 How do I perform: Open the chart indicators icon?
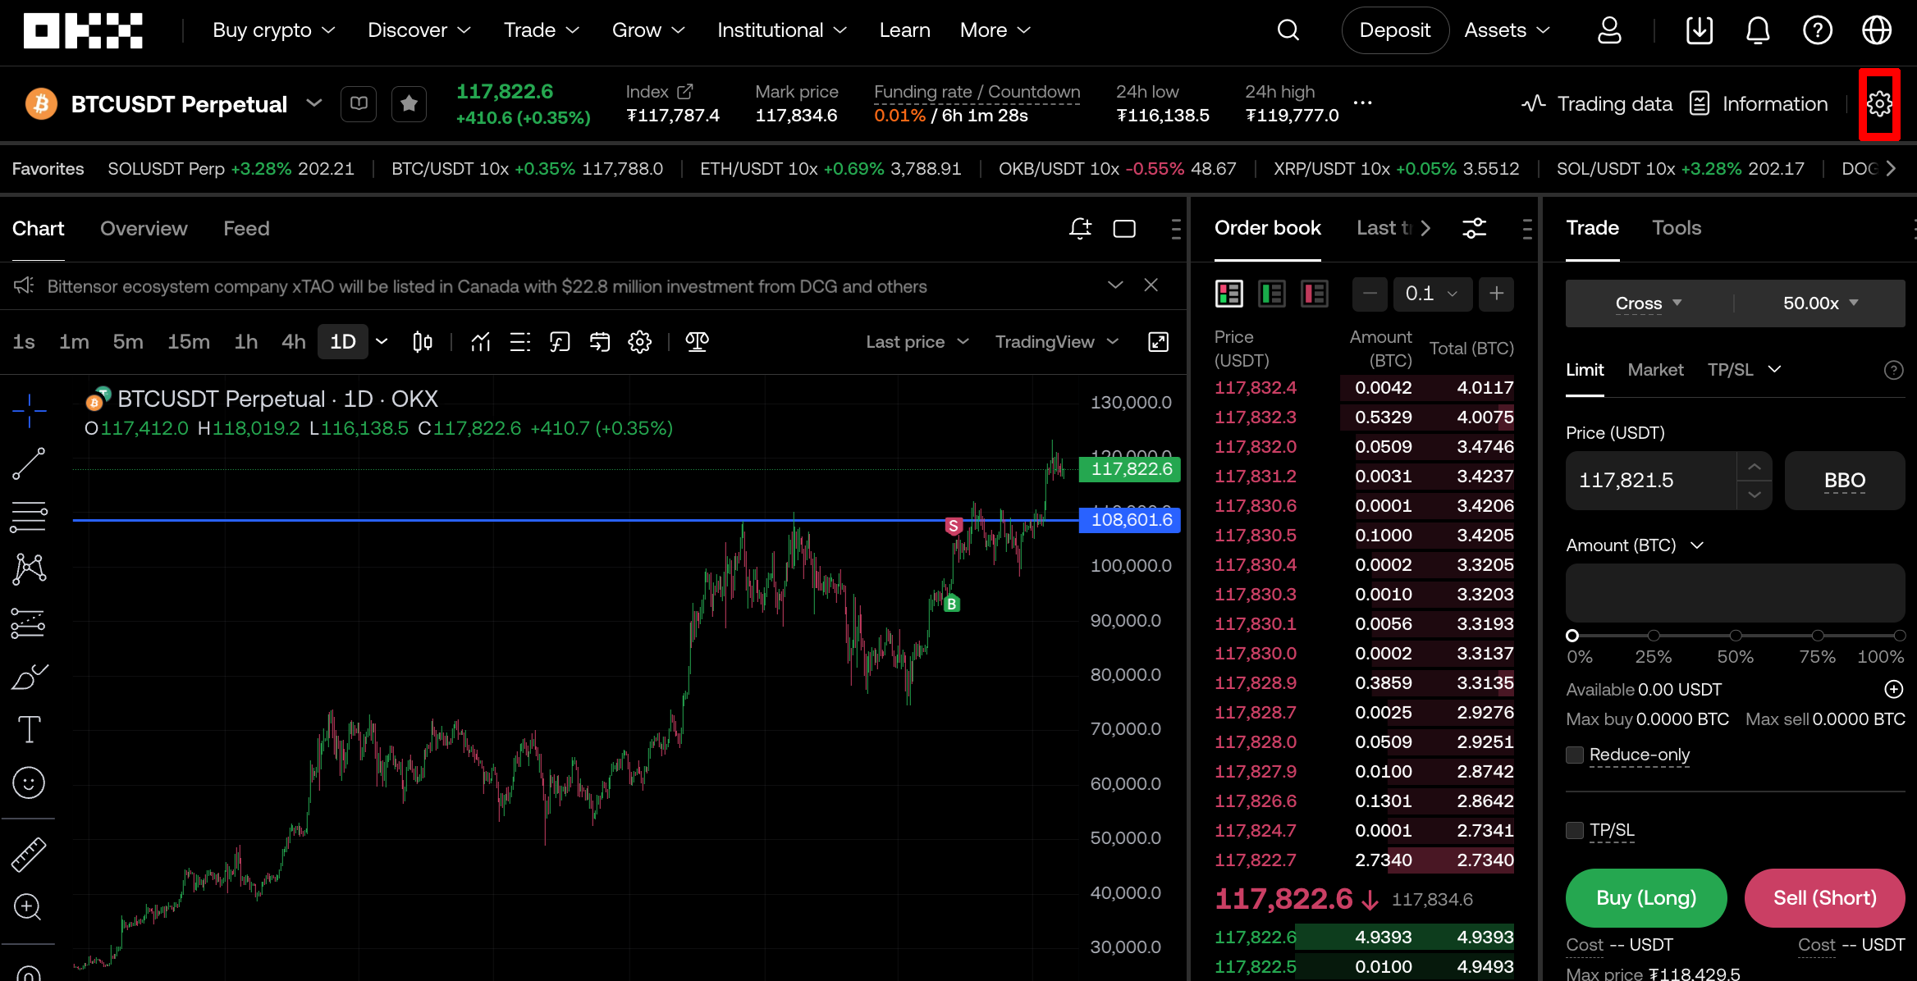coord(481,342)
